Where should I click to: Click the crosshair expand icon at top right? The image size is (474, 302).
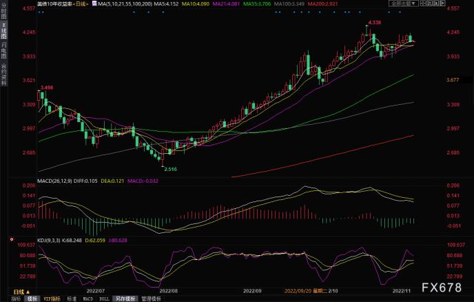click(442, 3)
